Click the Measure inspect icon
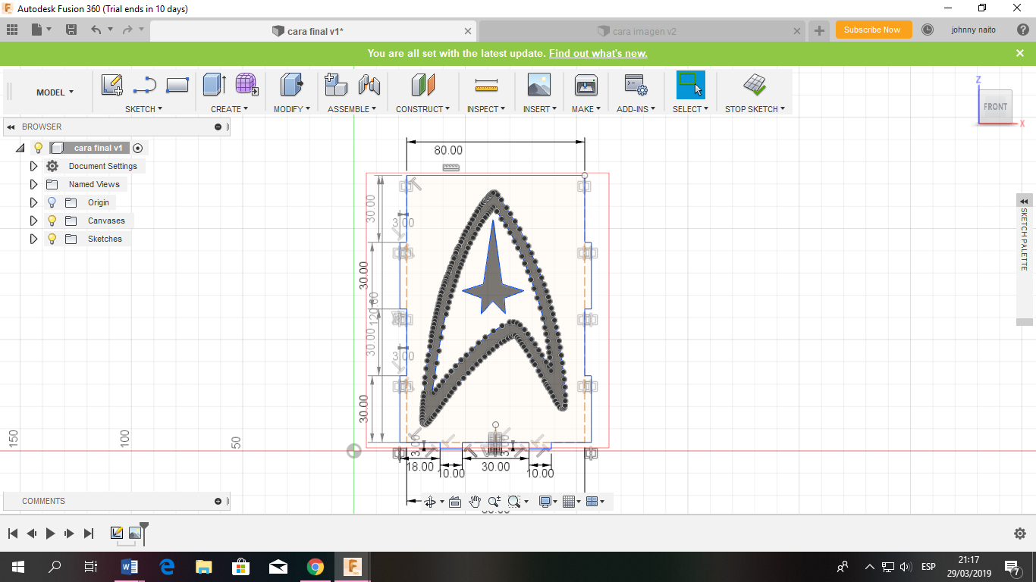1036x582 pixels. point(485,85)
